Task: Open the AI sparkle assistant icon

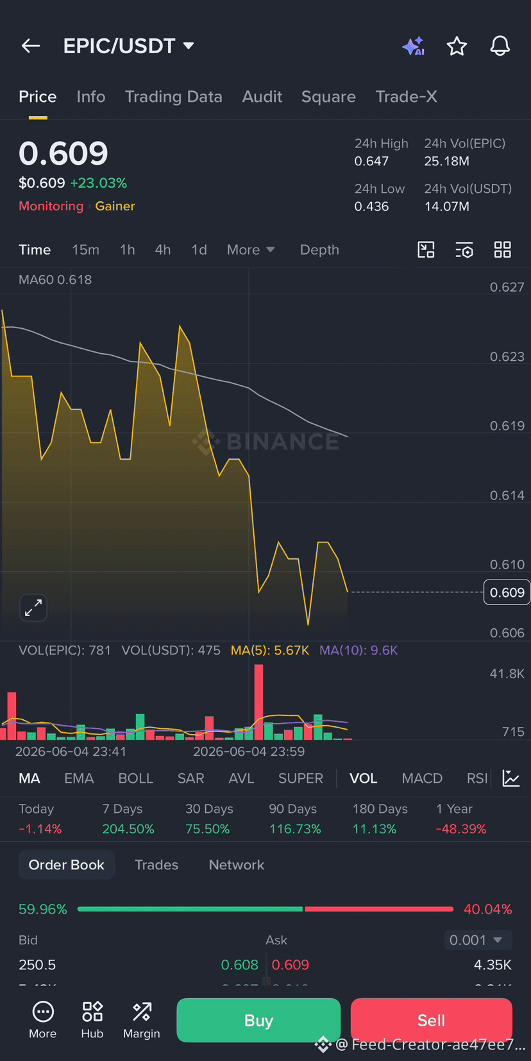Action: coord(414,46)
